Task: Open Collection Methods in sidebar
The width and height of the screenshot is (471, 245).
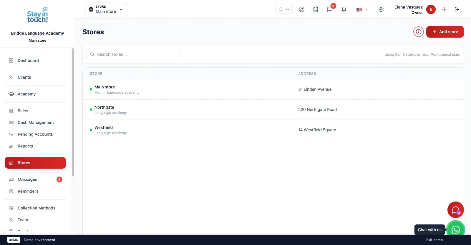Action: pyautogui.click(x=35, y=208)
